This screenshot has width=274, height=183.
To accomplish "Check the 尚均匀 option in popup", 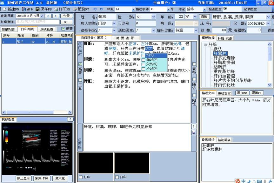I will coord(143,60).
